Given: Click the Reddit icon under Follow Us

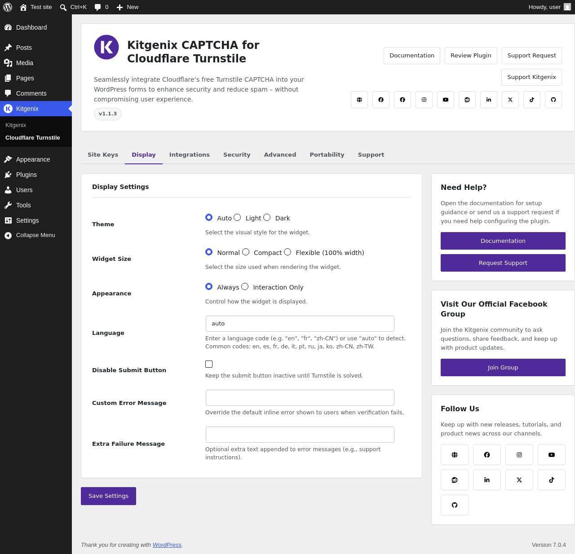Looking at the screenshot, I should [455, 480].
